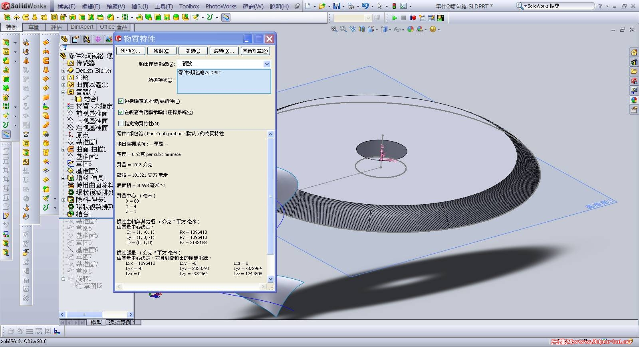Click the feature tree horizontal scrollbar right arrow
The image size is (639, 347).
click(x=130, y=314)
